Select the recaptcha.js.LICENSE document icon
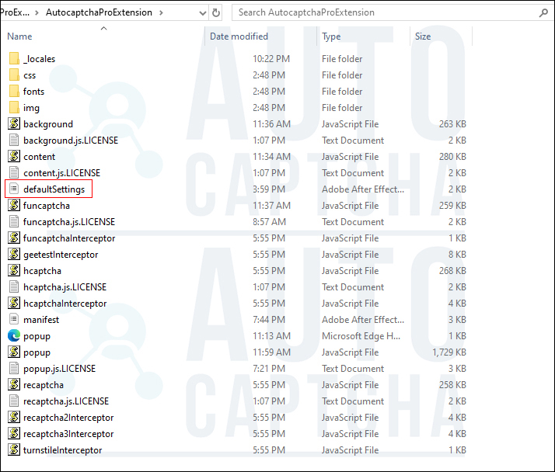The image size is (555, 472). pyautogui.click(x=14, y=401)
